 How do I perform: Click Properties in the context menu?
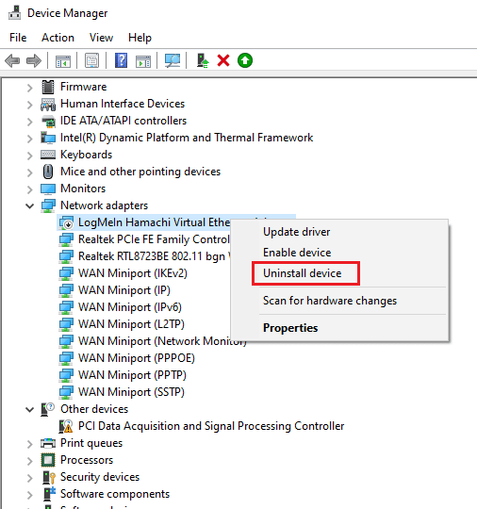(x=290, y=328)
